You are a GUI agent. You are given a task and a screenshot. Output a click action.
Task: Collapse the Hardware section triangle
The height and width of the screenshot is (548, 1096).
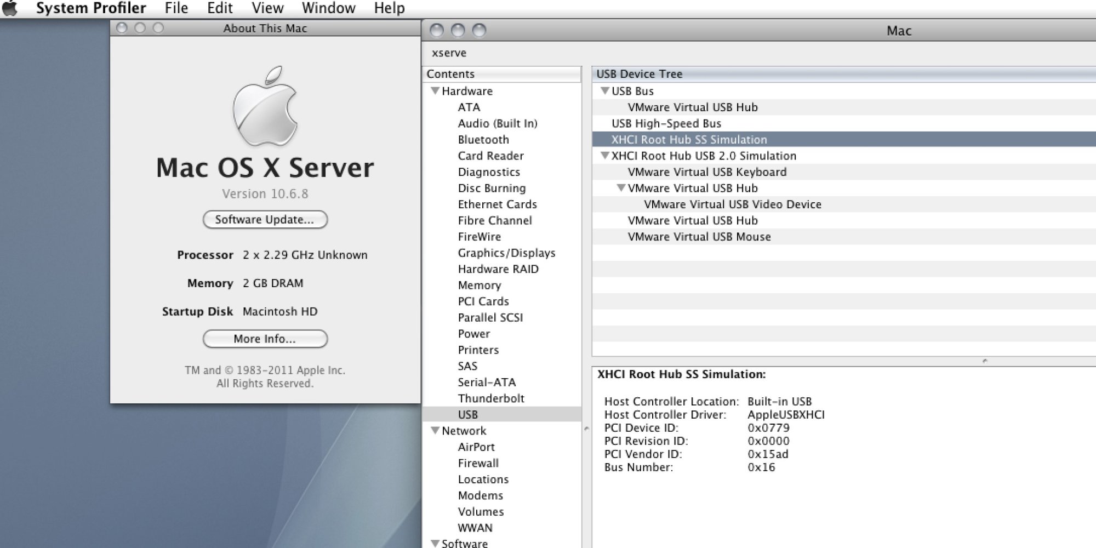click(x=435, y=91)
